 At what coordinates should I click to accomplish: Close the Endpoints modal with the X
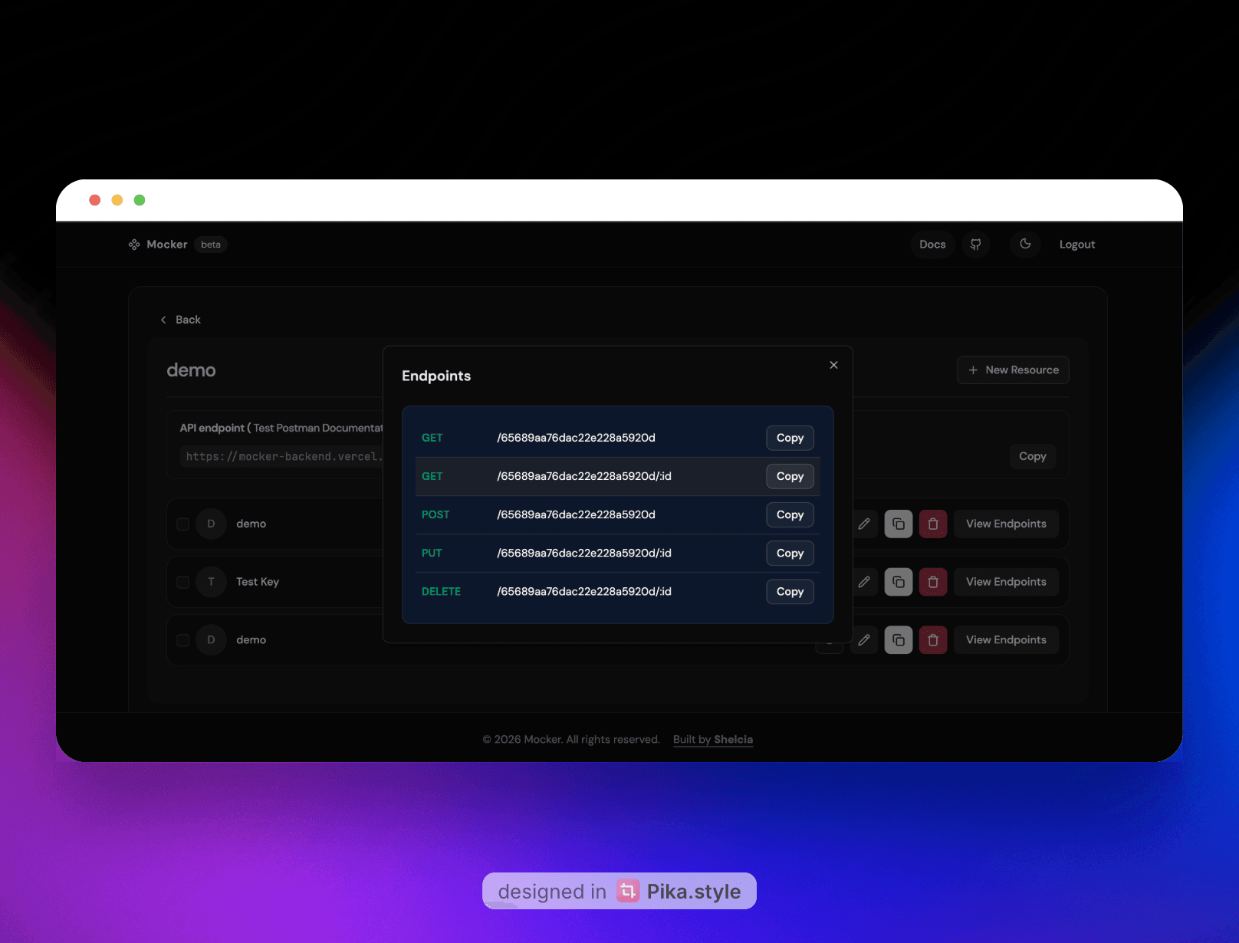pyautogui.click(x=833, y=365)
